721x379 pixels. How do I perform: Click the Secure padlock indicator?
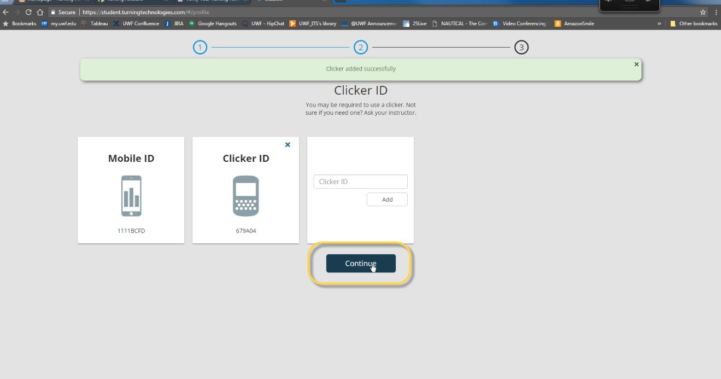coord(63,12)
